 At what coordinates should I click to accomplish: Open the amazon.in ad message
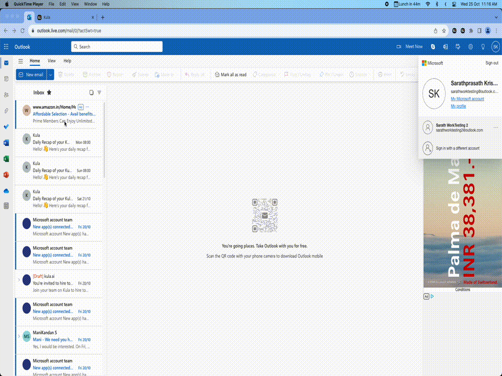click(x=59, y=114)
